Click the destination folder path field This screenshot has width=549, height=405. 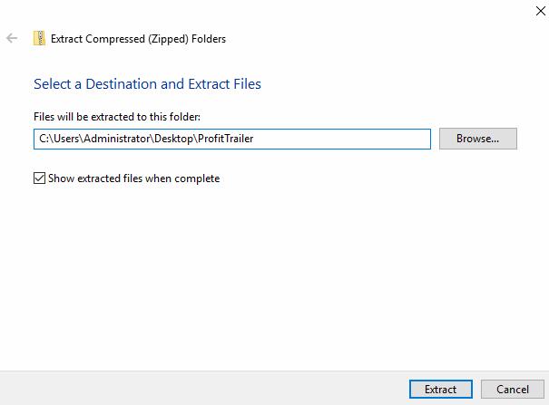[232, 139]
